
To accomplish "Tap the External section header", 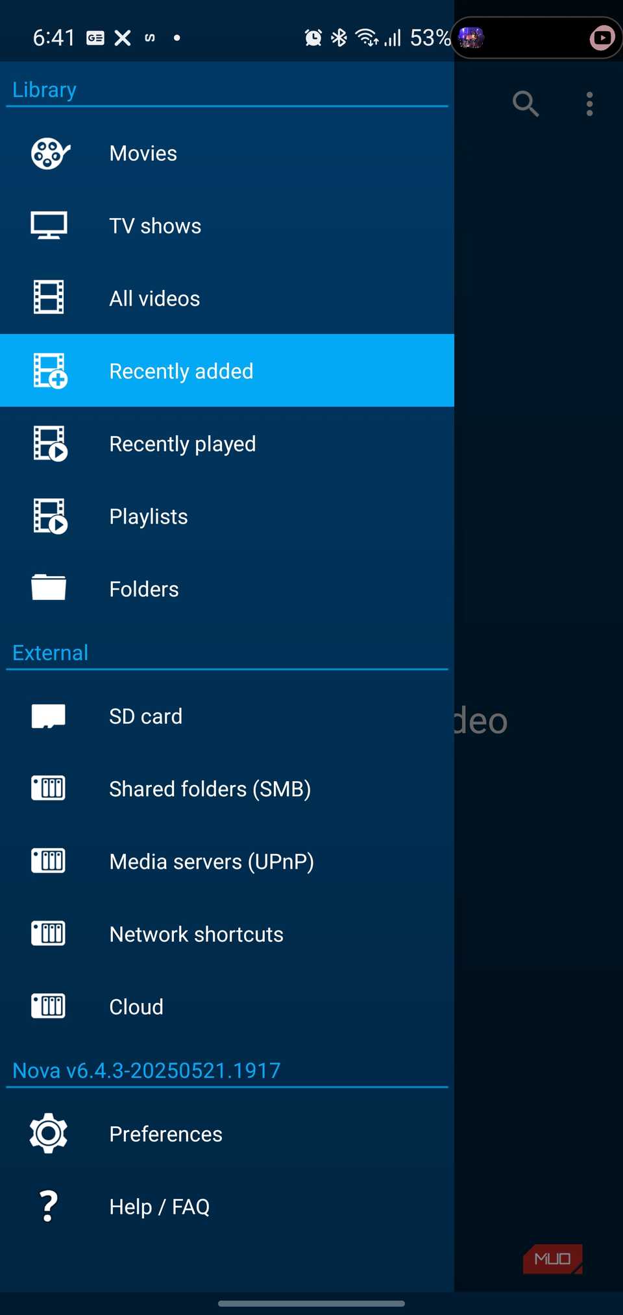I will [x=50, y=653].
